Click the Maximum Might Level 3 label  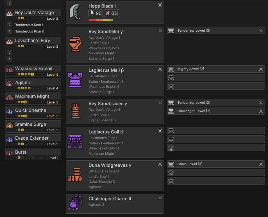(x=53, y=102)
